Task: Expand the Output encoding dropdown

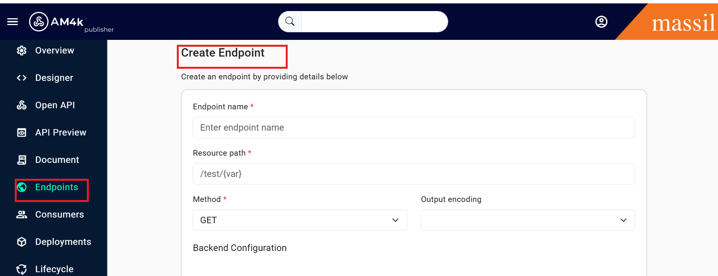Action: tap(527, 220)
